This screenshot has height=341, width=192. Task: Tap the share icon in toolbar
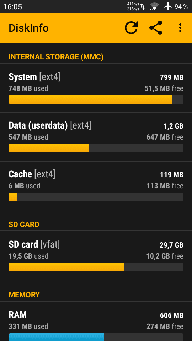(156, 28)
